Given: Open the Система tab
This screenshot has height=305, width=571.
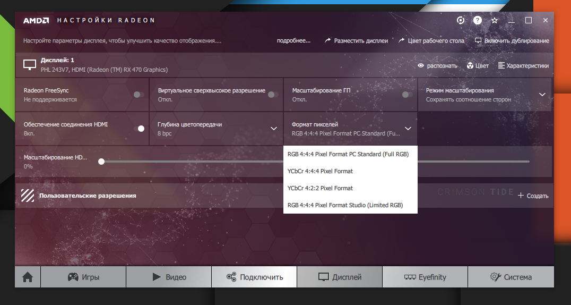Looking at the screenshot, I should point(511,277).
